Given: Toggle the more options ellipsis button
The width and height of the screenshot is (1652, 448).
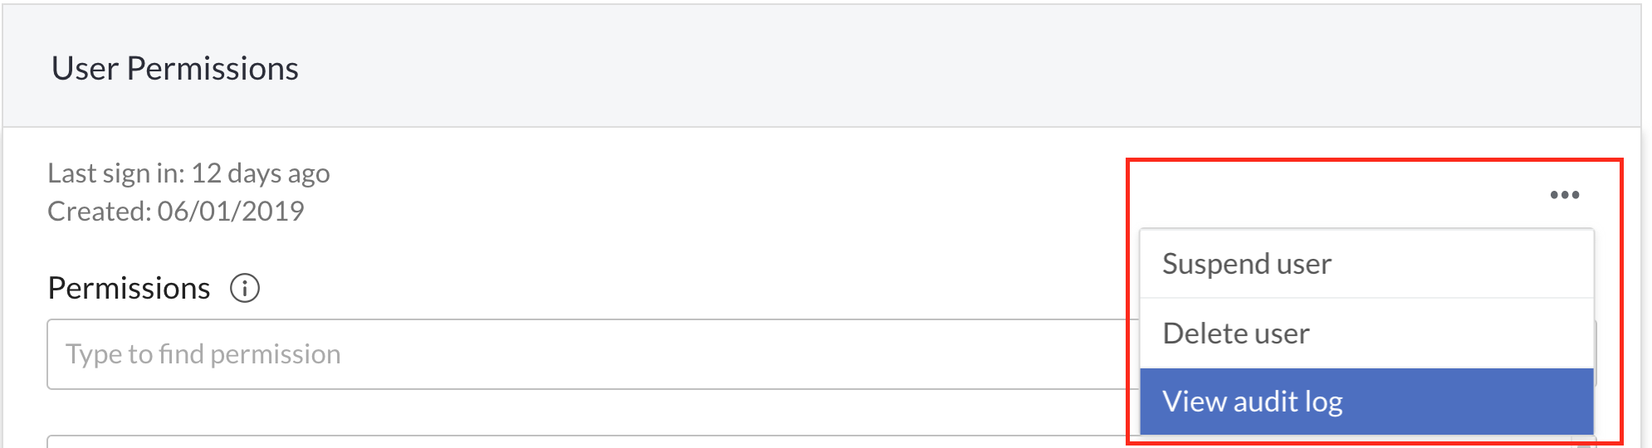Looking at the screenshot, I should pyautogui.click(x=1564, y=195).
